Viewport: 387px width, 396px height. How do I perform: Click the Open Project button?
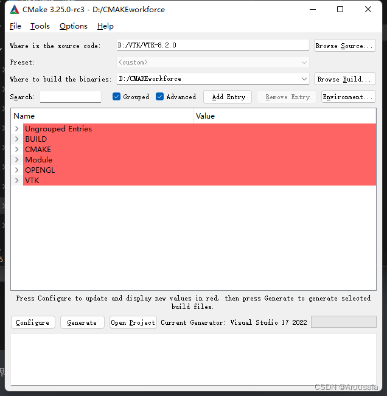[x=133, y=322]
